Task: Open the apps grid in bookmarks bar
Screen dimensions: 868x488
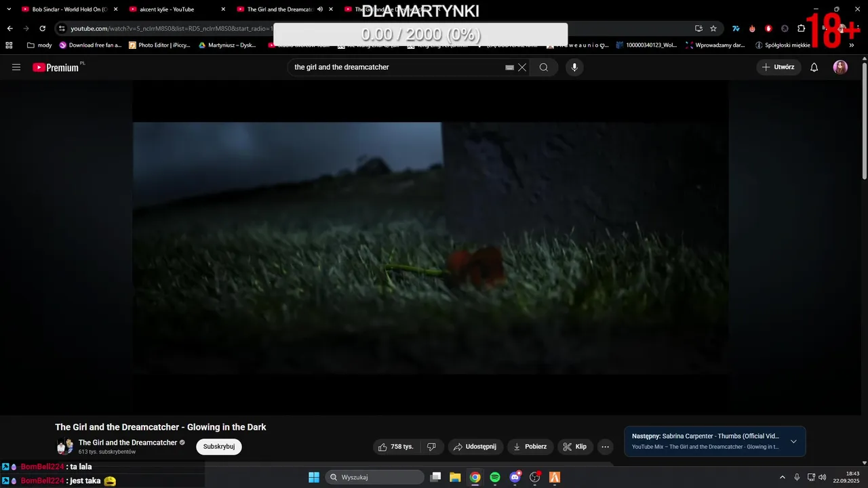Action: (9, 45)
